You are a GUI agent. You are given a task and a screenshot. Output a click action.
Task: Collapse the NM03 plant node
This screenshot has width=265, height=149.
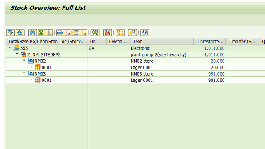pyautogui.click(x=24, y=73)
